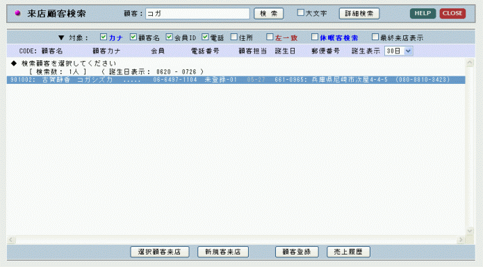Collapse the 対象 black triangle expander
Image resolution: width=483 pixels, height=267 pixels.
coord(61,37)
